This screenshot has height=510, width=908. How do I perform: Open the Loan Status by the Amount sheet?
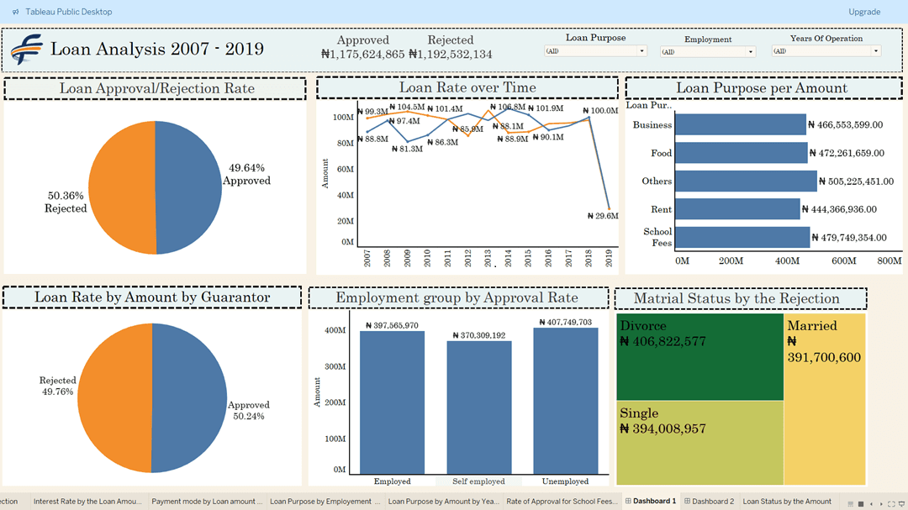[x=787, y=501]
